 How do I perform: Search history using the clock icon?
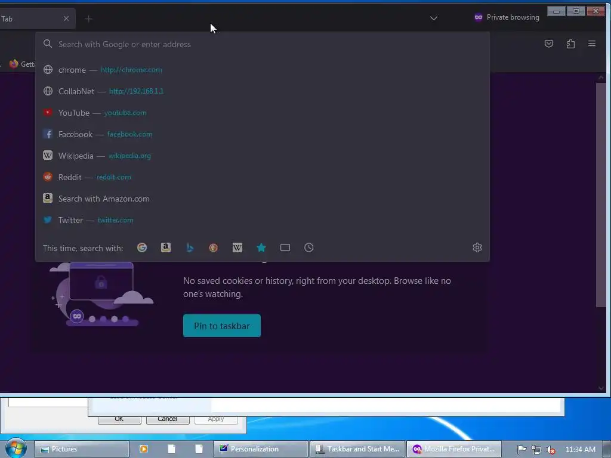[308, 247]
